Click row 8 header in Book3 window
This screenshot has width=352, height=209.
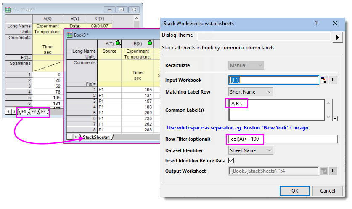pyautogui.click(x=82, y=130)
